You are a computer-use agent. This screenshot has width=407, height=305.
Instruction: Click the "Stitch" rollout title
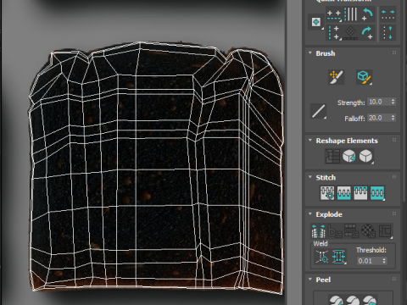coord(326,178)
